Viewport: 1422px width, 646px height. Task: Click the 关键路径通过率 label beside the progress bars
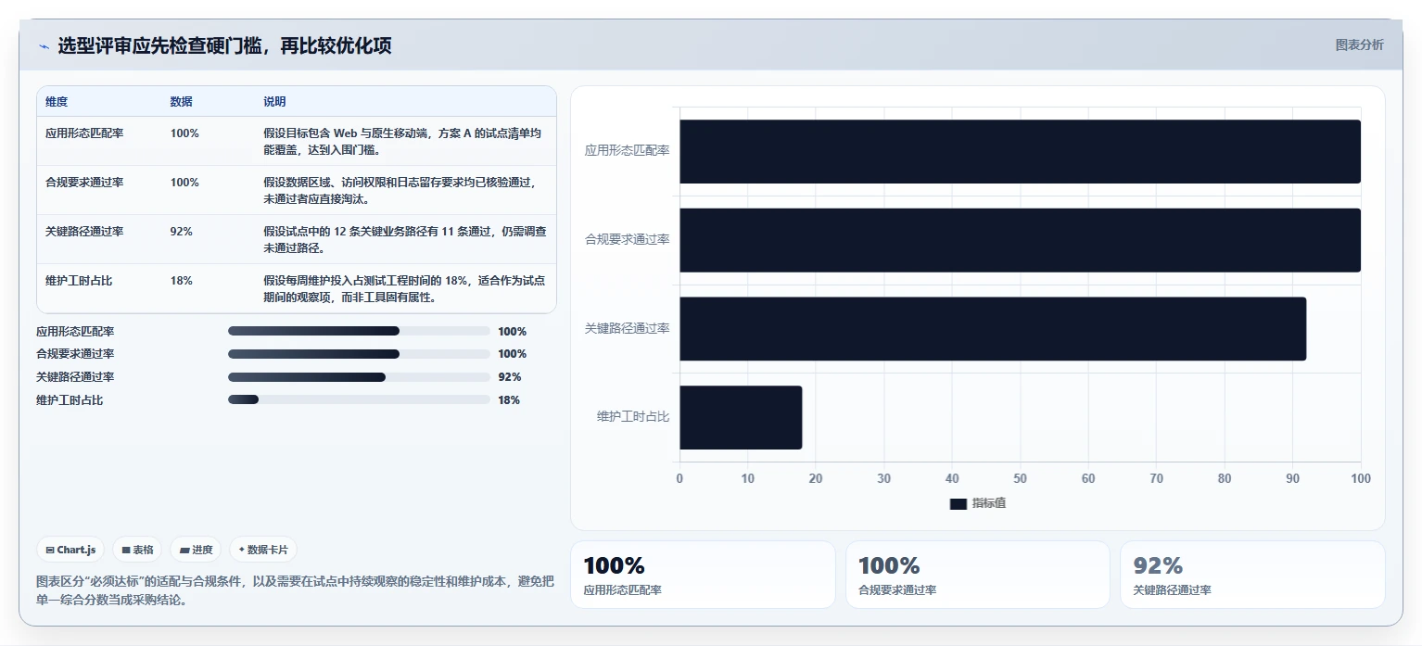click(x=75, y=377)
